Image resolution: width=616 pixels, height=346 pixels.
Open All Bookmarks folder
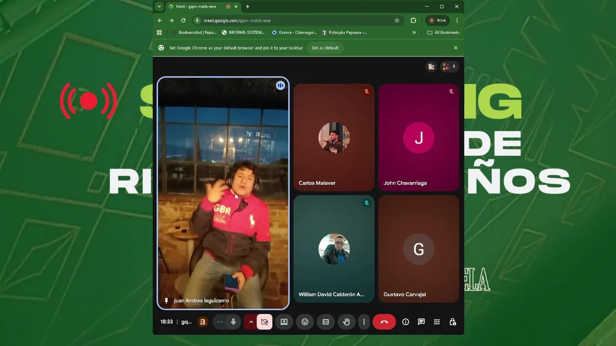[443, 33]
